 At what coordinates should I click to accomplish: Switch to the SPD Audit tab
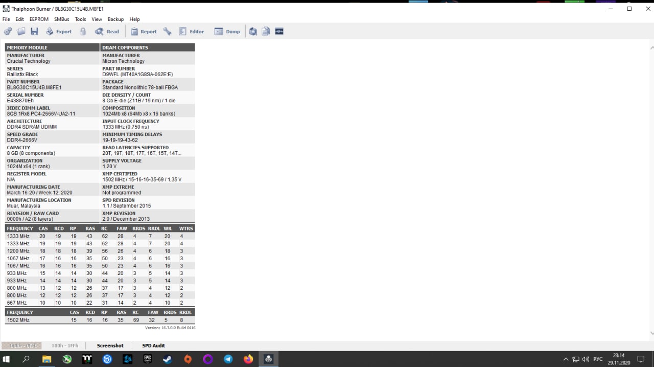tap(153, 346)
